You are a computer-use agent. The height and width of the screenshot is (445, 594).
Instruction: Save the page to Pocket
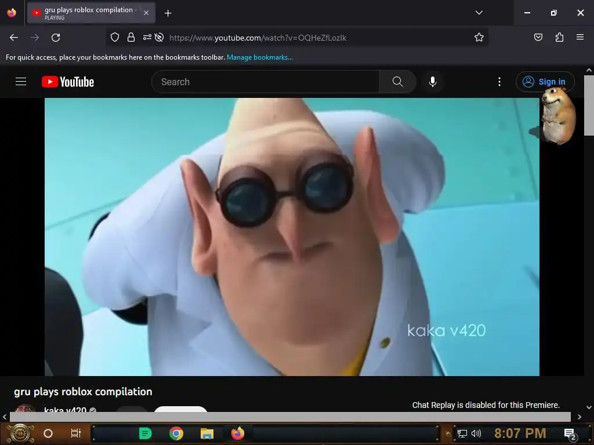(538, 37)
